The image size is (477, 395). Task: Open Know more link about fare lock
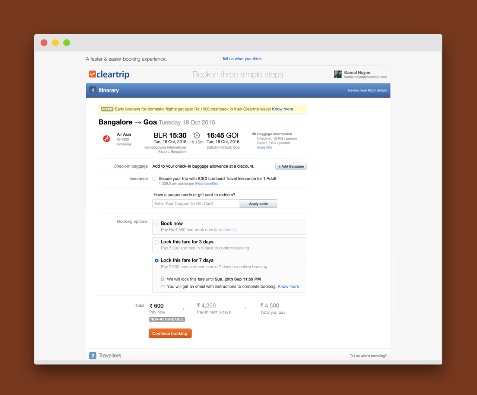click(288, 287)
